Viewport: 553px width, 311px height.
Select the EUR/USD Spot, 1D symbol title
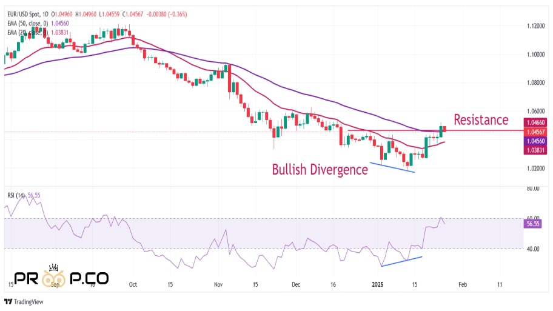(28, 15)
